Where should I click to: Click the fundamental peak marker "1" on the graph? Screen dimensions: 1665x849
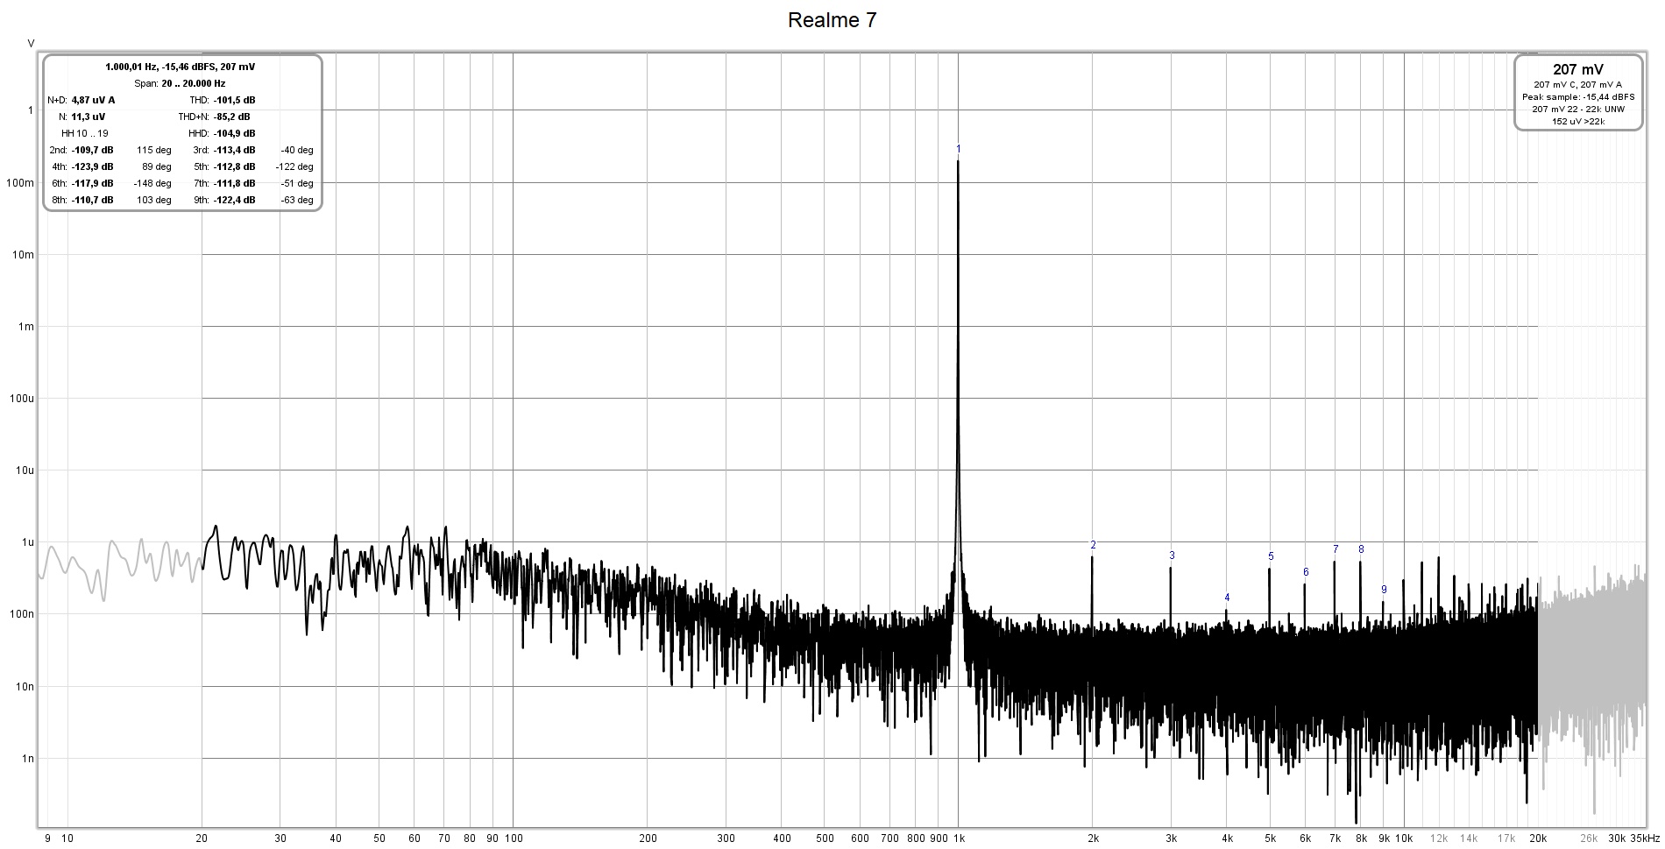(958, 150)
